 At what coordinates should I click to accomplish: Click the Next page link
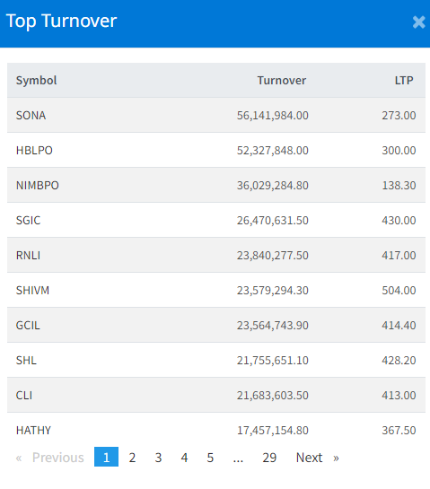click(x=309, y=458)
